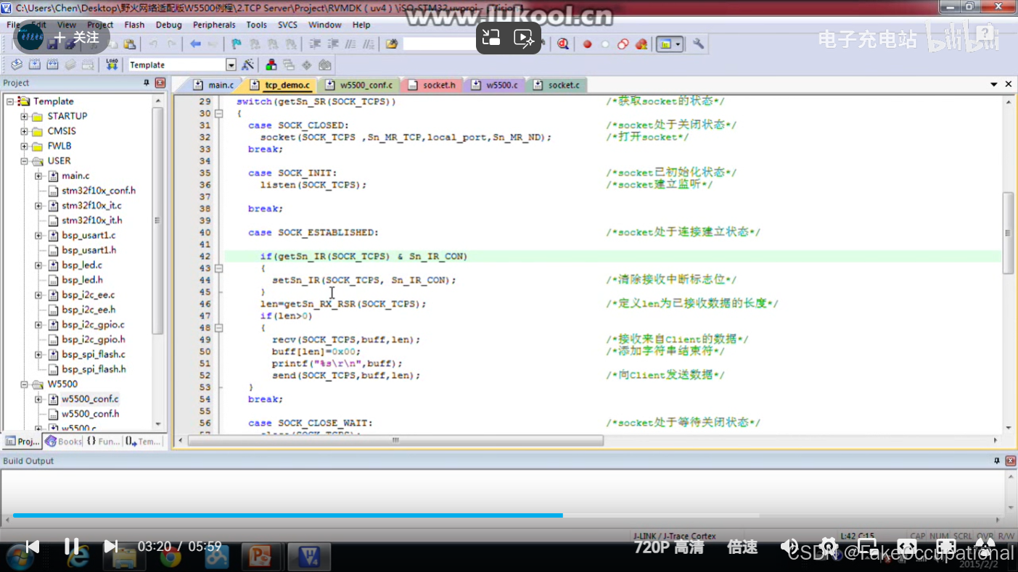
Task: Click the kill all breakpoints icon
Action: click(x=641, y=44)
